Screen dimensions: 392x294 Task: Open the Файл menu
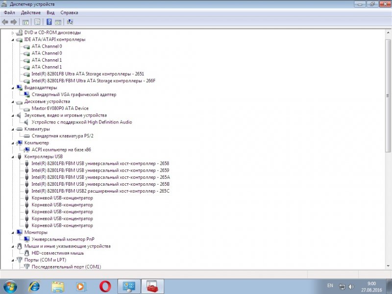click(x=9, y=12)
